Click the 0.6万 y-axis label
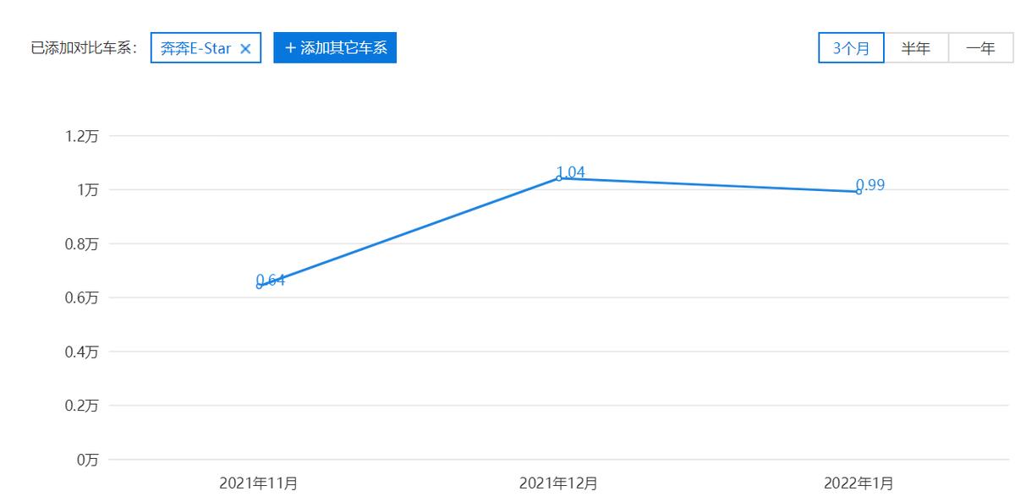Image resolution: width=1015 pixels, height=502 pixels. pos(82,297)
